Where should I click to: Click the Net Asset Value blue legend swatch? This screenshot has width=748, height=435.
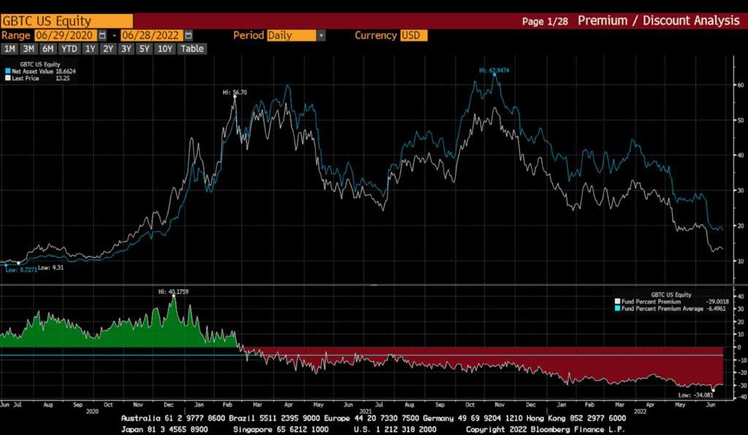[7, 72]
